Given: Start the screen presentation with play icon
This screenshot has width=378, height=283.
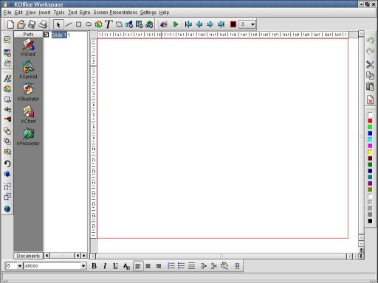Looking at the screenshot, I should 176,24.
